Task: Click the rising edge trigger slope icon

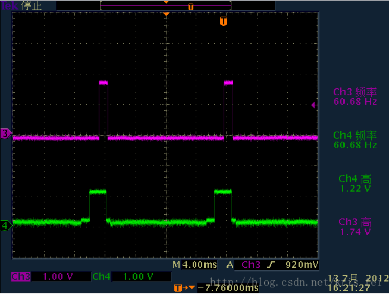Action: pos(271,265)
